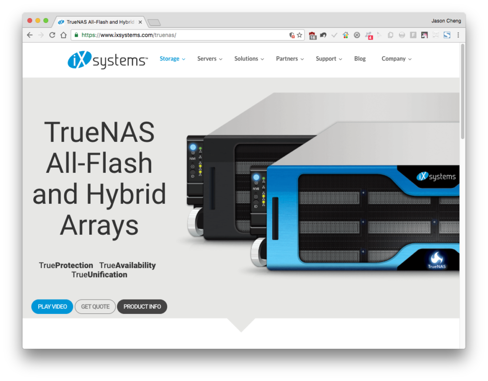The height and width of the screenshot is (381, 488).
Task: Click the GET QUOTE button
Action: [95, 307]
